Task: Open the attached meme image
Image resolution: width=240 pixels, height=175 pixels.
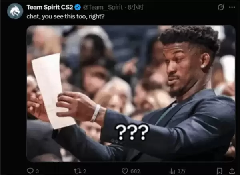Action: pos(131,93)
